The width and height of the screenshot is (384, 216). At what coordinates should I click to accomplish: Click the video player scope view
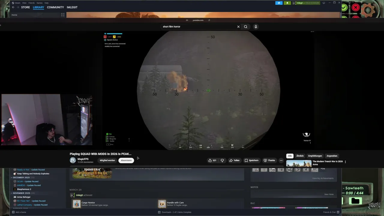click(208, 90)
